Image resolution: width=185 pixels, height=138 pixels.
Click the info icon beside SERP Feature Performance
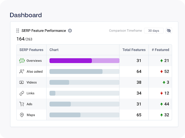70,31
